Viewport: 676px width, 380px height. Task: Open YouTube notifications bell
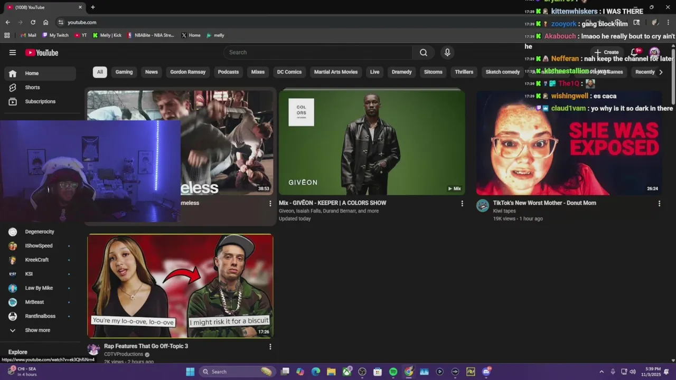click(x=635, y=52)
